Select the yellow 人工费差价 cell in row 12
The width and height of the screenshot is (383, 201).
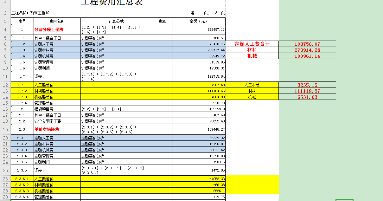[57, 85]
